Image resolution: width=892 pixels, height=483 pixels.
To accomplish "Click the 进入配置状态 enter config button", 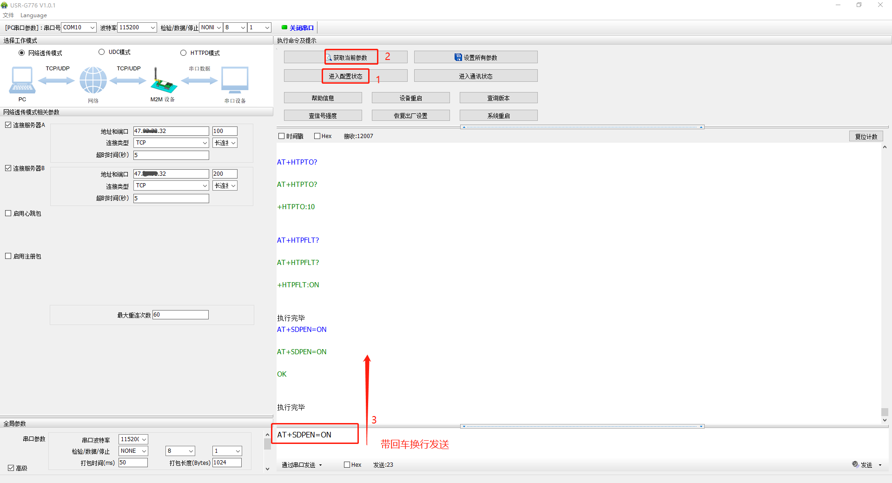I will [x=345, y=76].
